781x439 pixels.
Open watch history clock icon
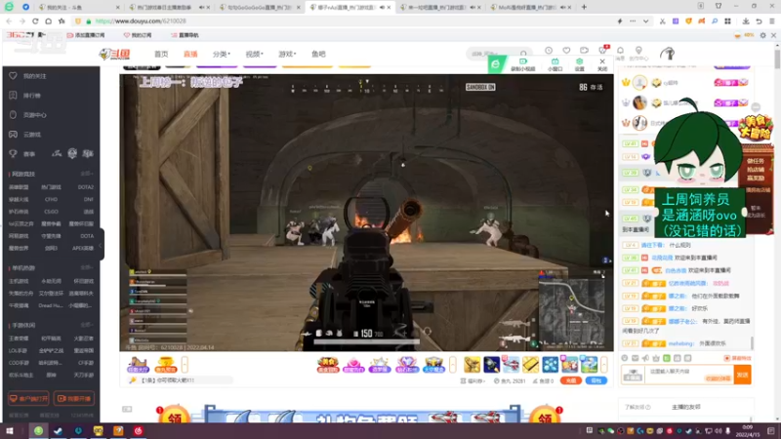point(549,51)
